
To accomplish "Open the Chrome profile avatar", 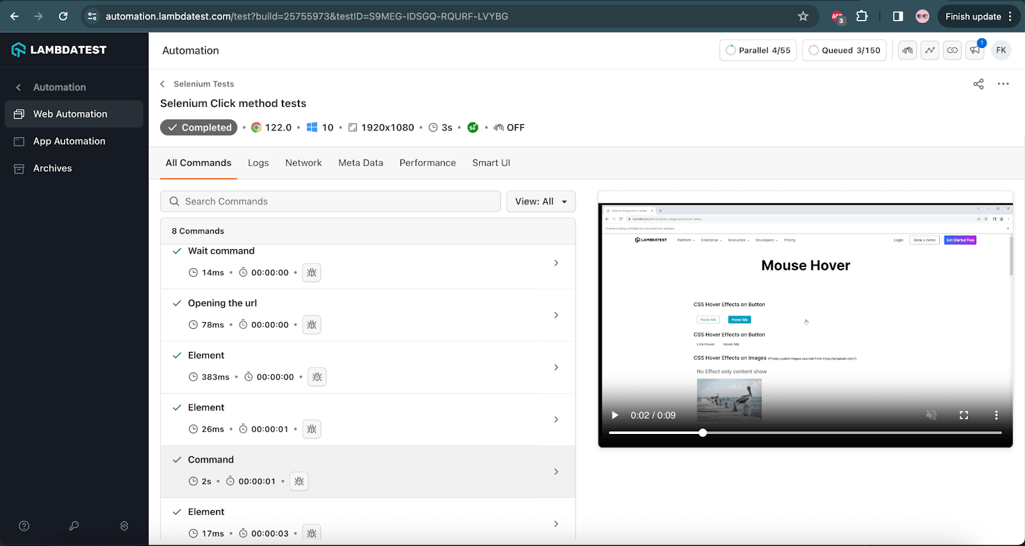I will click(x=922, y=17).
